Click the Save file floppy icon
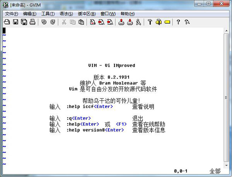Viewport: 232px width, 177px height. (x=16, y=22)
